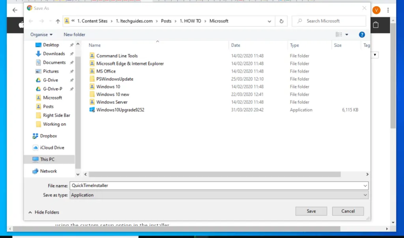The width and height of the screenshot is (404, 238).
Task: Select the Windows10Upgrade9252 application icon
Action: tap(92, 110)
